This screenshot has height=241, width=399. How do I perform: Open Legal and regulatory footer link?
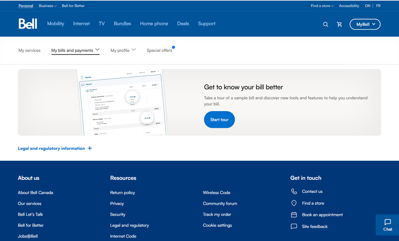point(130,225)
